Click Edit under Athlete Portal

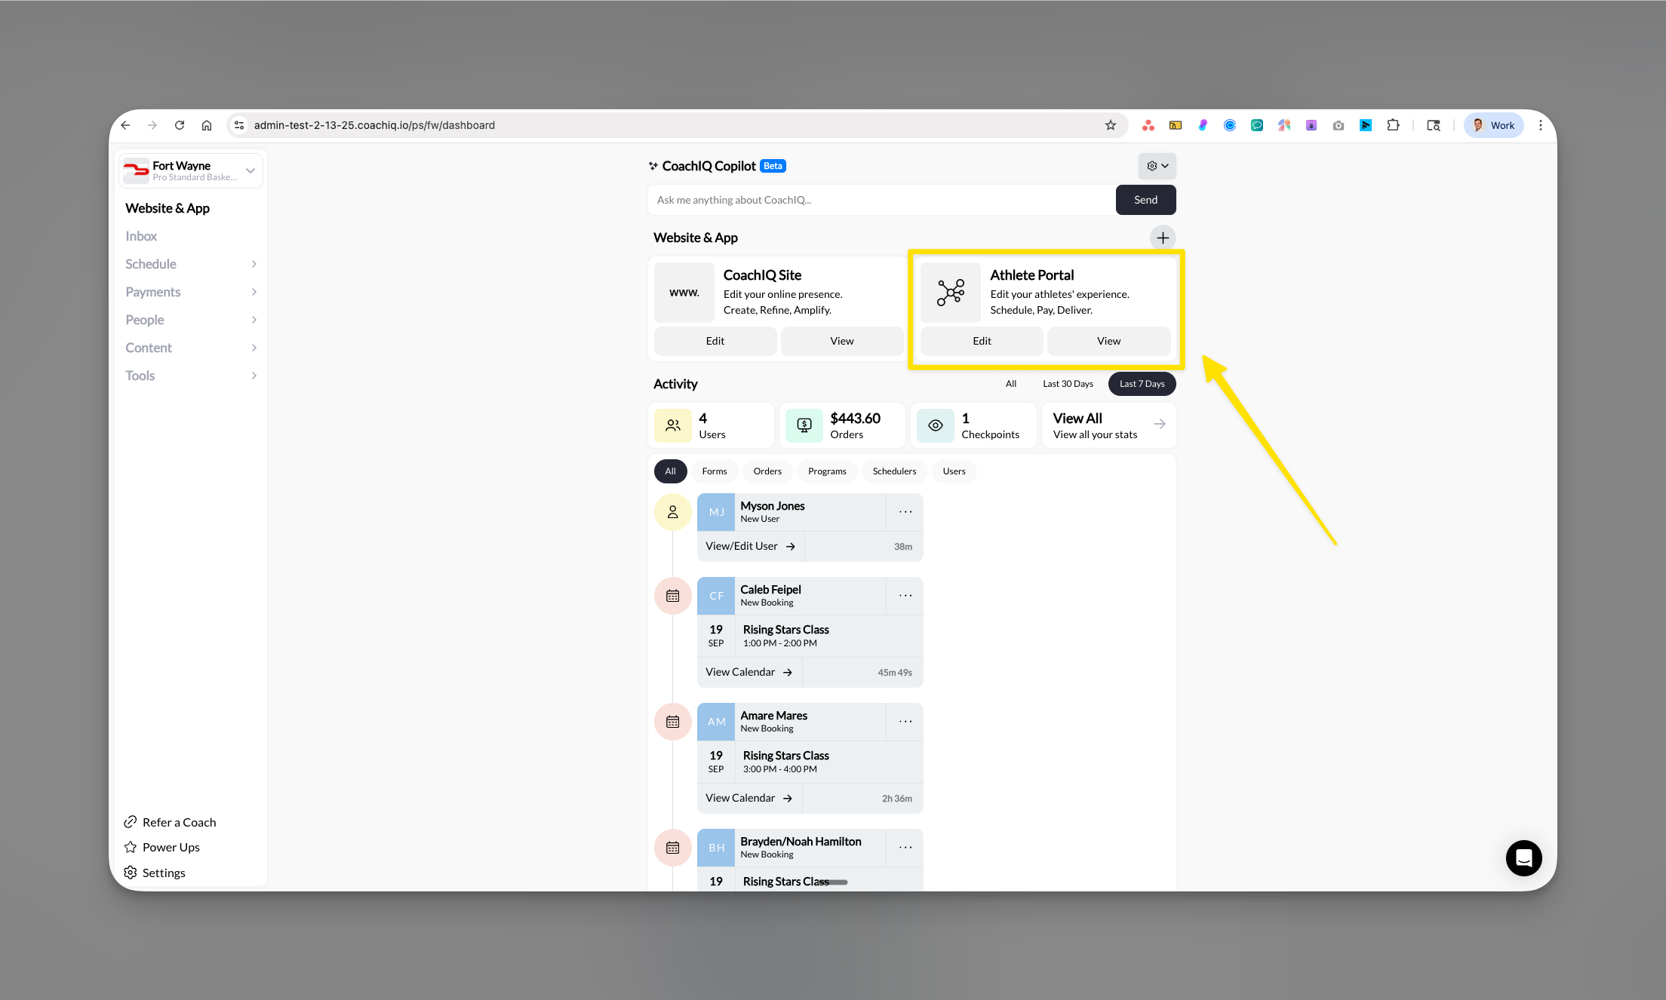click(x=981, y=341)
